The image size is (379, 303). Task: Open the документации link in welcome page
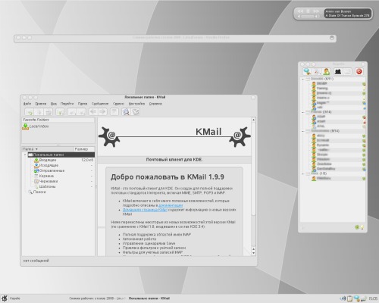click(x=171, y=205)
